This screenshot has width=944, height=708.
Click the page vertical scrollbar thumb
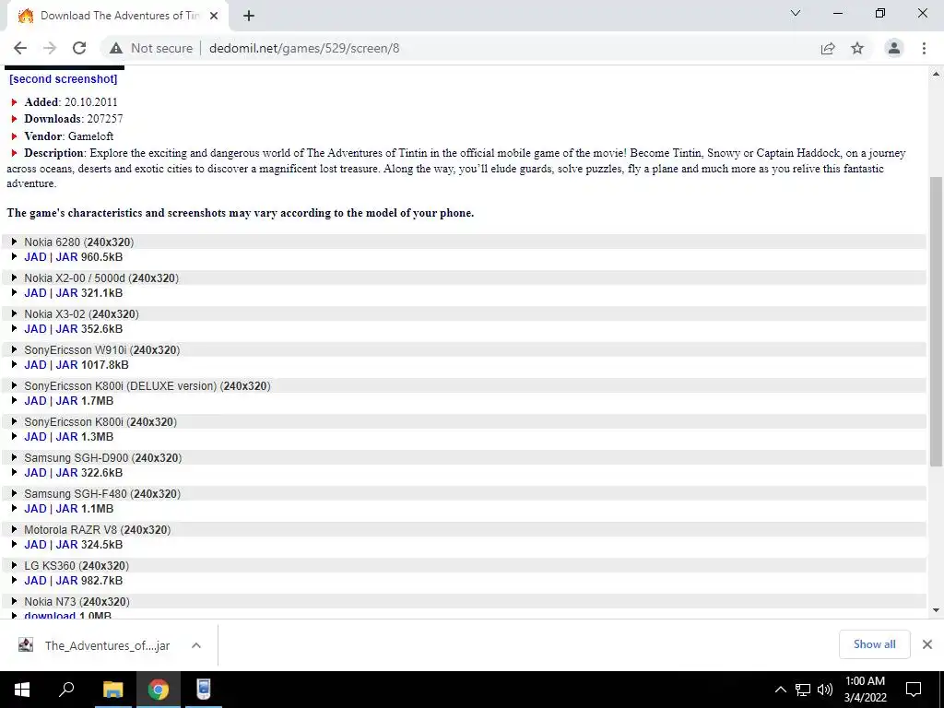[936, 321]
